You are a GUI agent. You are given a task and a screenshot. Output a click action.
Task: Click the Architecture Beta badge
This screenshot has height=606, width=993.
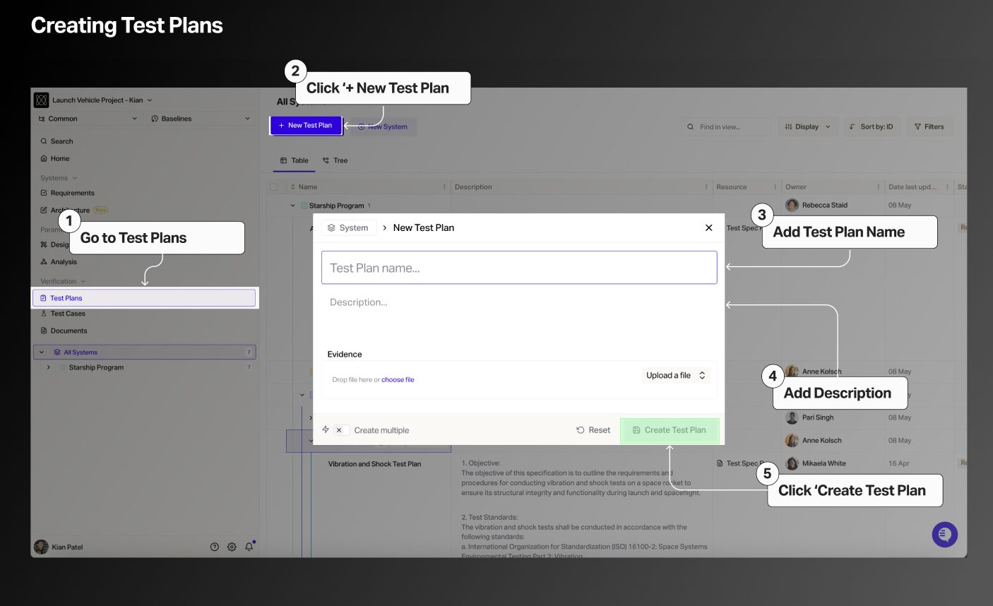[x=101, y=210]
